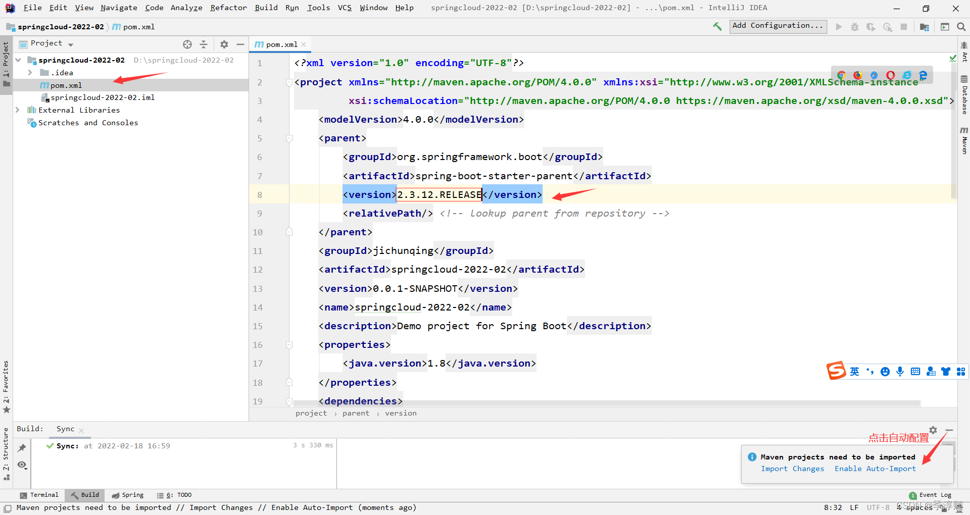The image size is (970, 515).
Task: Click Sogou input microphone icon
Action: (x=900, y=372)
